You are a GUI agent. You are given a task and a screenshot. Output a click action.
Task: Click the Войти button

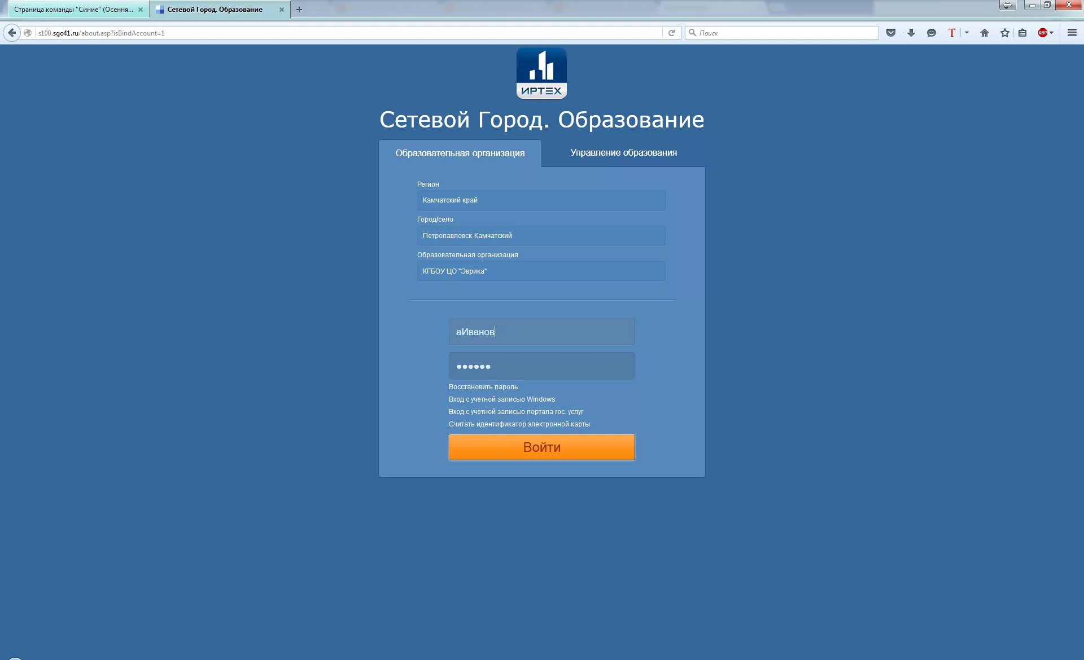(542, 446)
